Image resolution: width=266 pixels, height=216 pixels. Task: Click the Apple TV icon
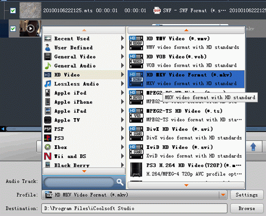coord(48,120)
